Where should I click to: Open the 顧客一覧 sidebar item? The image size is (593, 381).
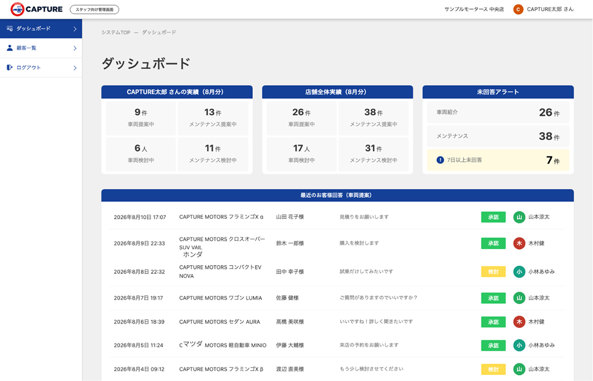tap(41, 48)
